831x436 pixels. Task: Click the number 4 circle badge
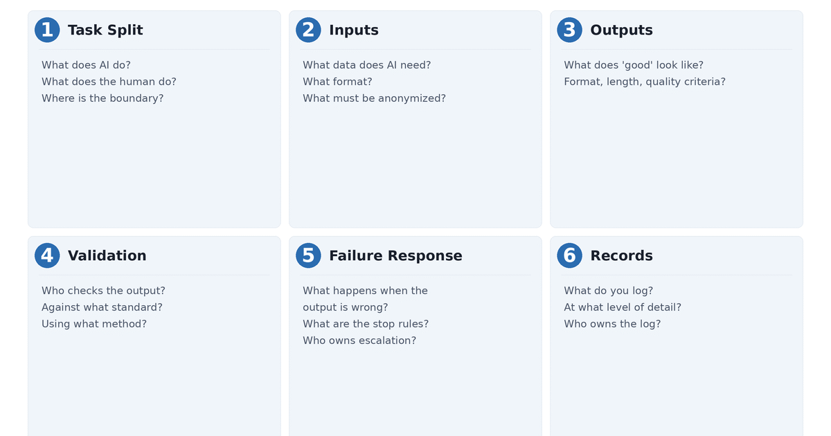coord(47,255)
